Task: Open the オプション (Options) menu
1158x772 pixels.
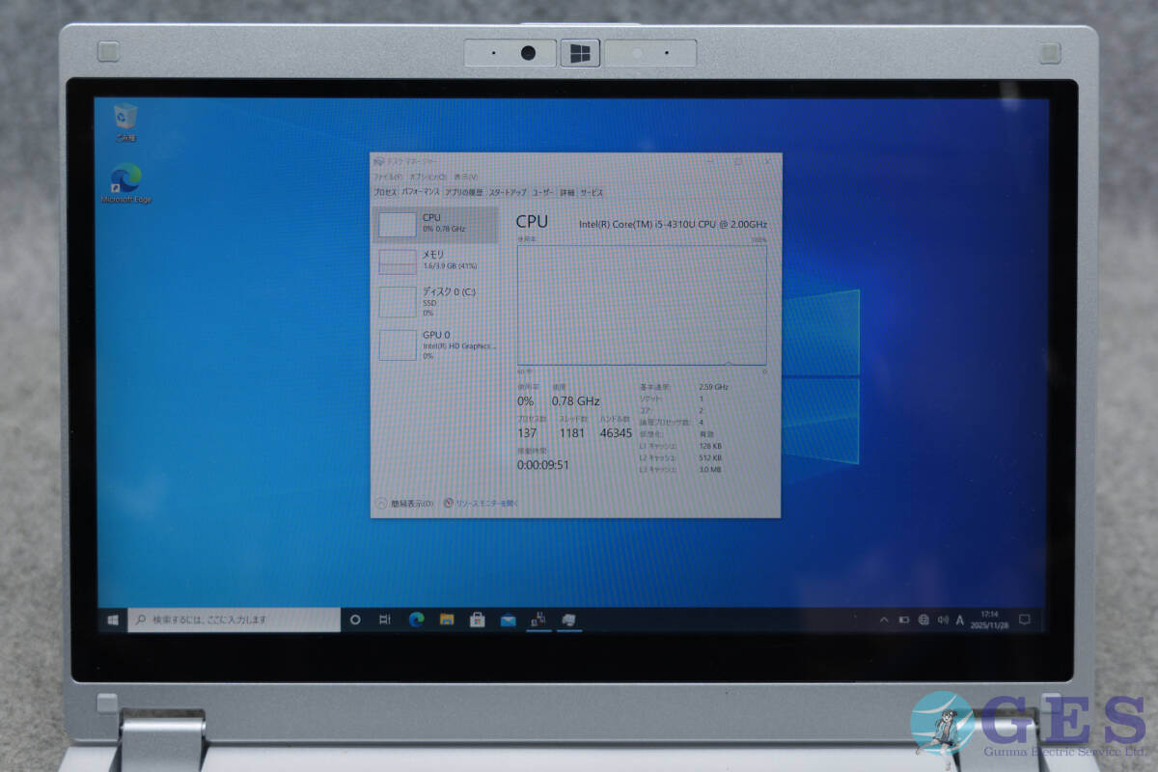Action: pos(426,178)
